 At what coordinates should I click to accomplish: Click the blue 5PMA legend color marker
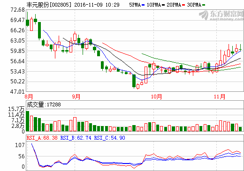[x=143, y=5]
